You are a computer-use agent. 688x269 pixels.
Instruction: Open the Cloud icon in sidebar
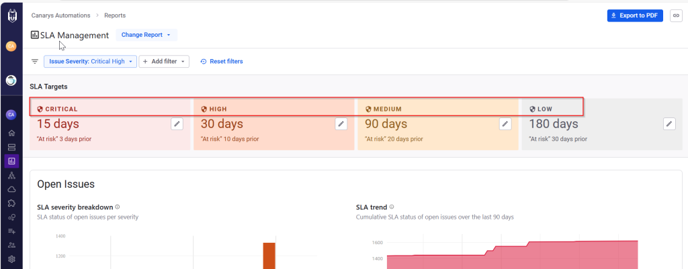point(11,189)
